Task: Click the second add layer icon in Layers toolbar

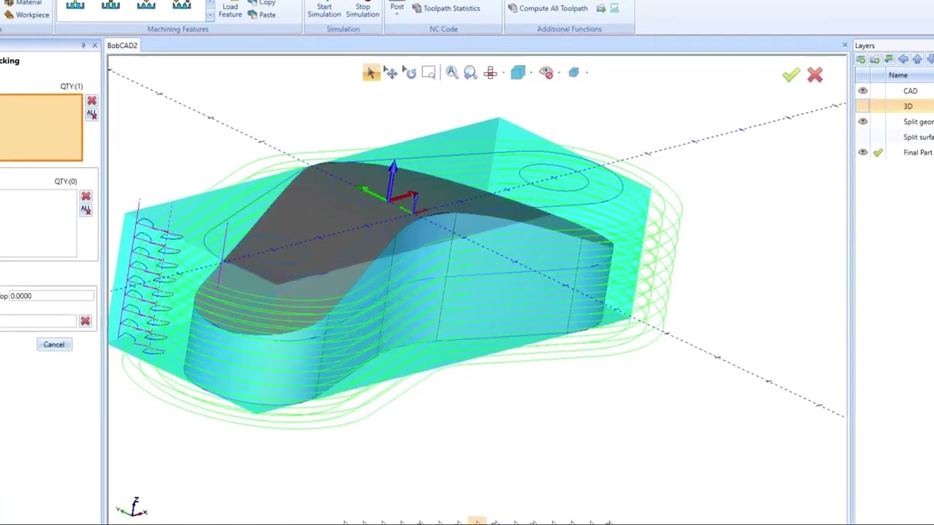Action: tap(875, 59)
